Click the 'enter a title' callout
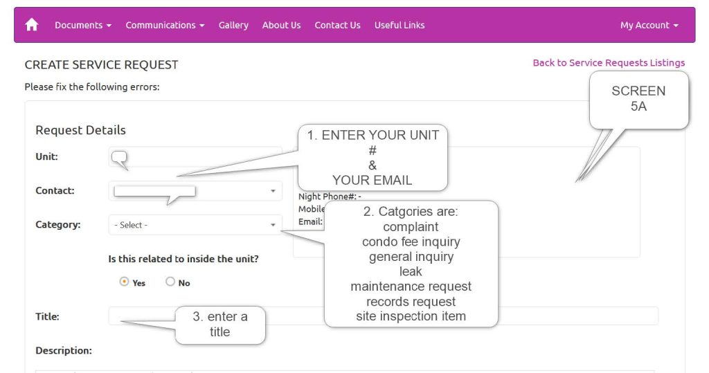 219,325
